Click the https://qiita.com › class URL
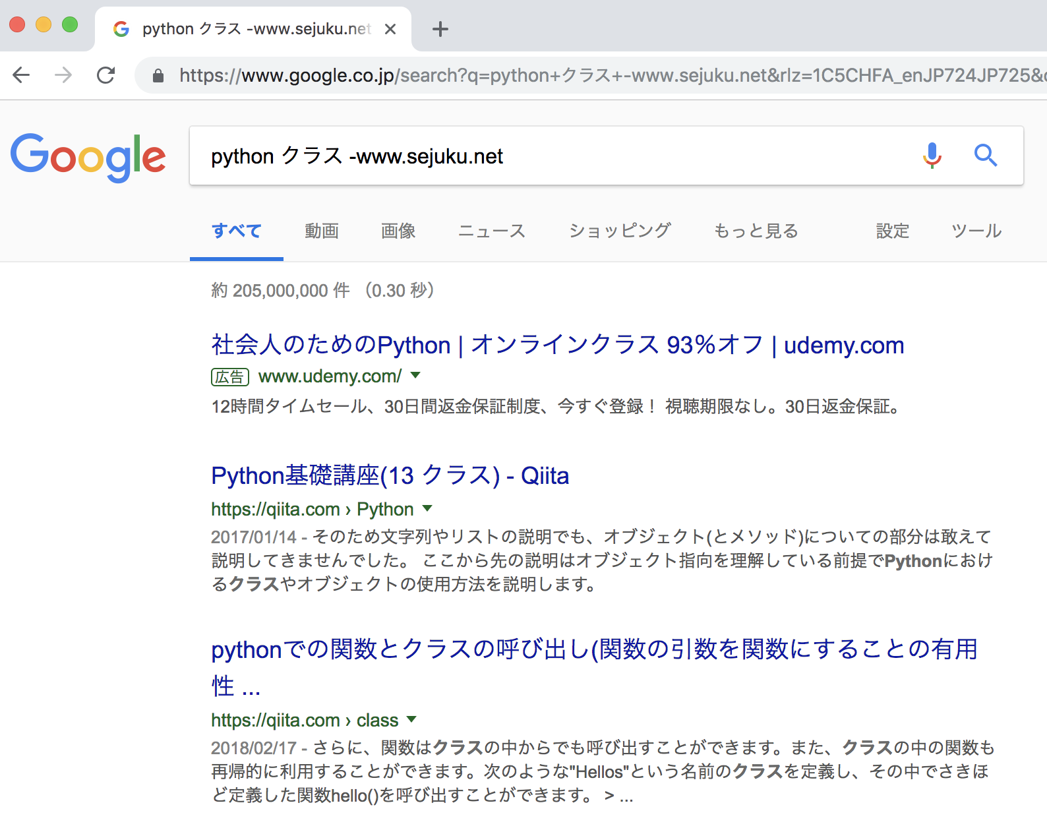The image size is (1047, 832). coord(305,721)
